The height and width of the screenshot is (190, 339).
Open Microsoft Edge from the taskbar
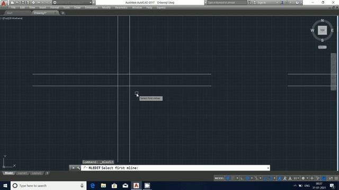93,185
